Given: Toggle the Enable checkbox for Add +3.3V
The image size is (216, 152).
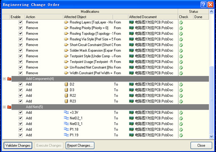Looking at the screenshot, I should tap(21, 112).
